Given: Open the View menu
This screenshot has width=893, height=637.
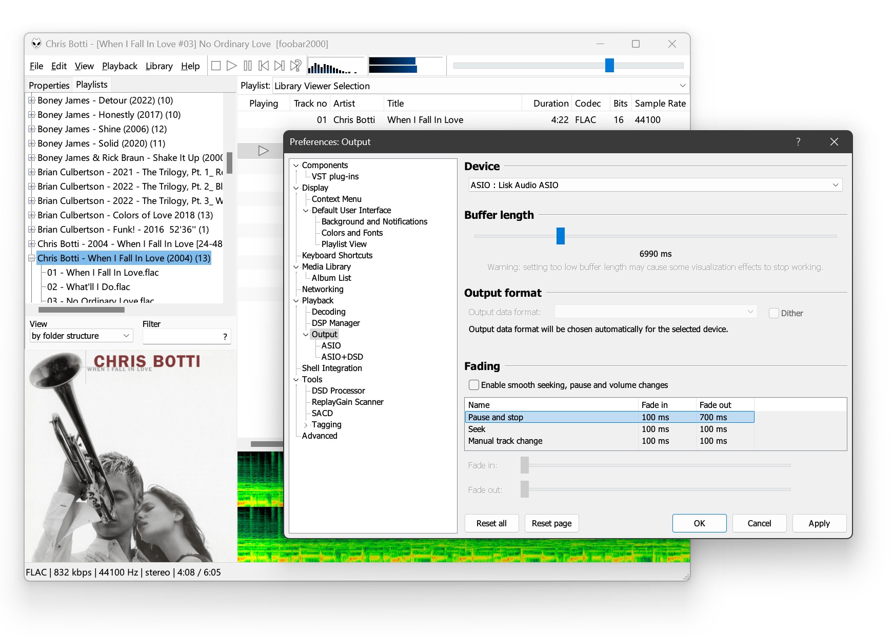Looking at the screenshot, I should [x=84, y=66].
